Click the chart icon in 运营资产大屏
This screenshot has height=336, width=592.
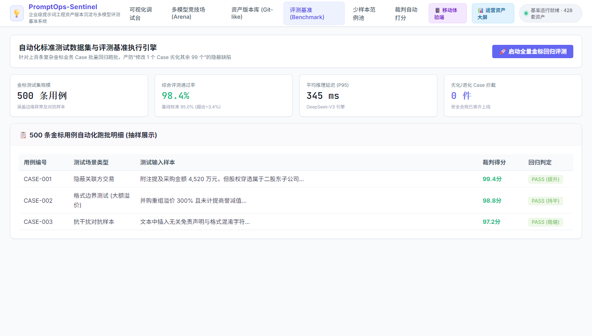pyautogui.click(x=481, y=10)
